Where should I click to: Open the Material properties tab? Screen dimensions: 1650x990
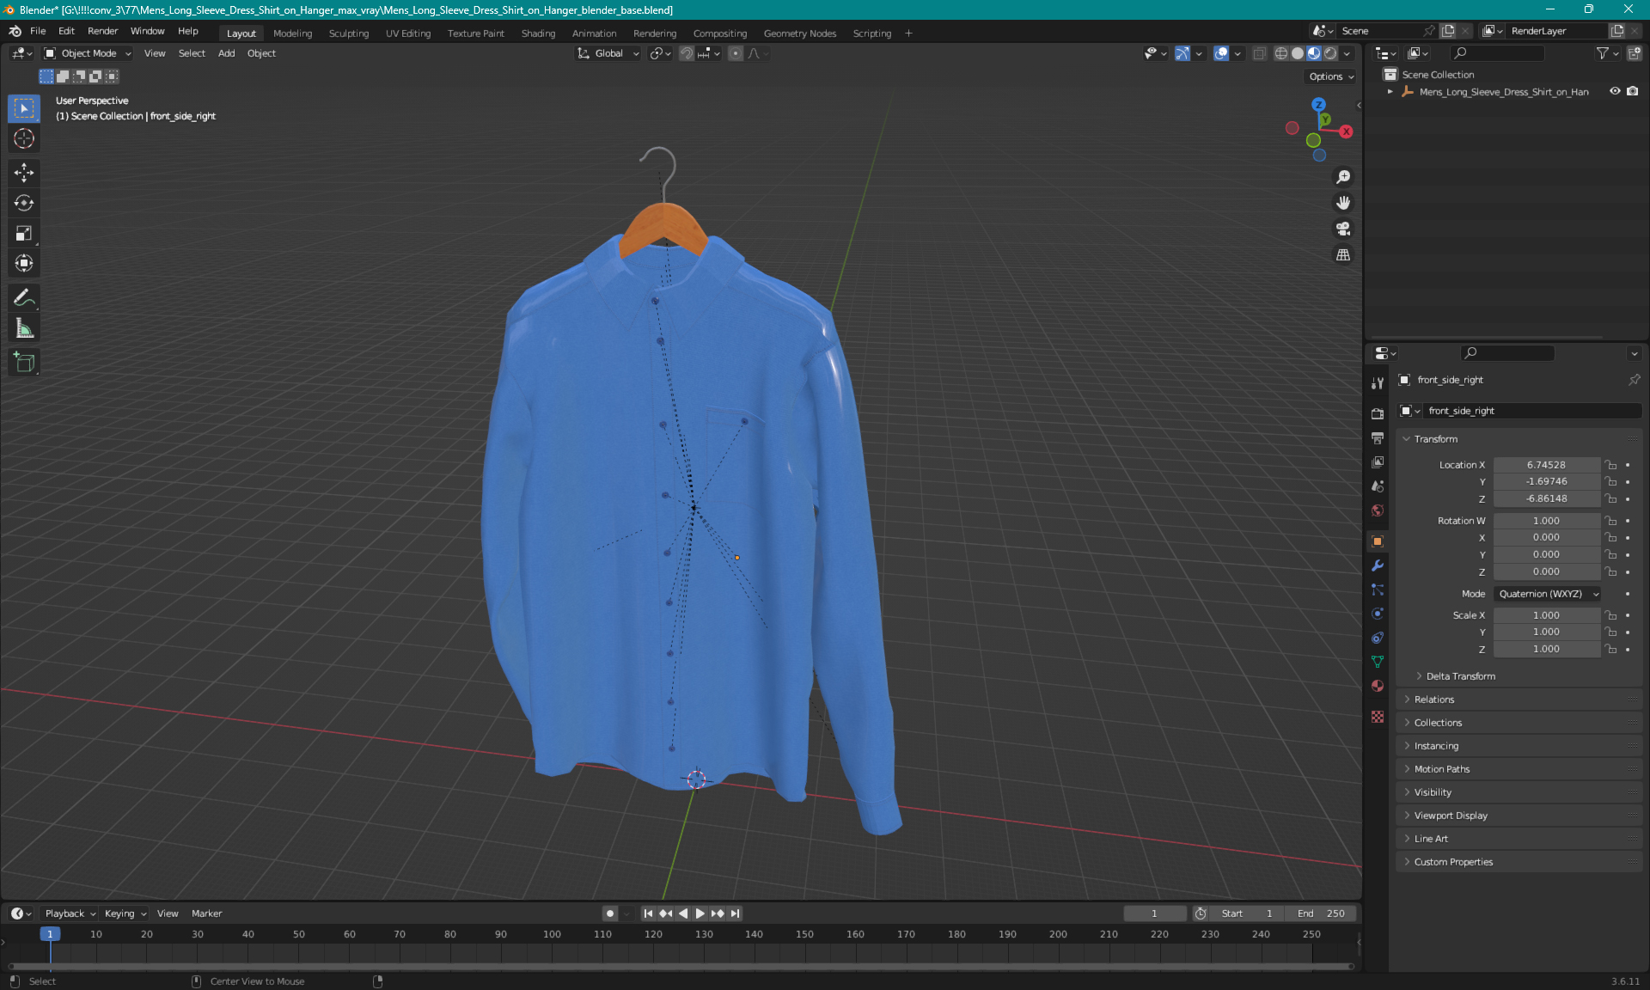[x=1378, y=686]
